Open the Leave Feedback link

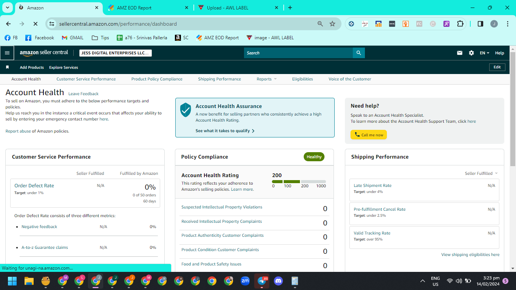point(83,94)
